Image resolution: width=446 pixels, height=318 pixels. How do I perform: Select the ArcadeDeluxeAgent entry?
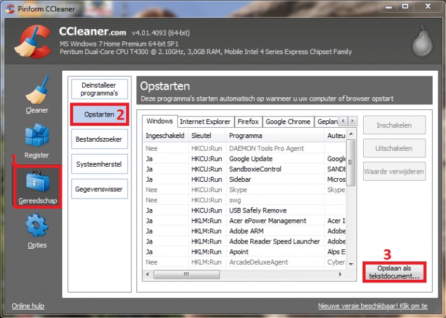coord(245,262)
